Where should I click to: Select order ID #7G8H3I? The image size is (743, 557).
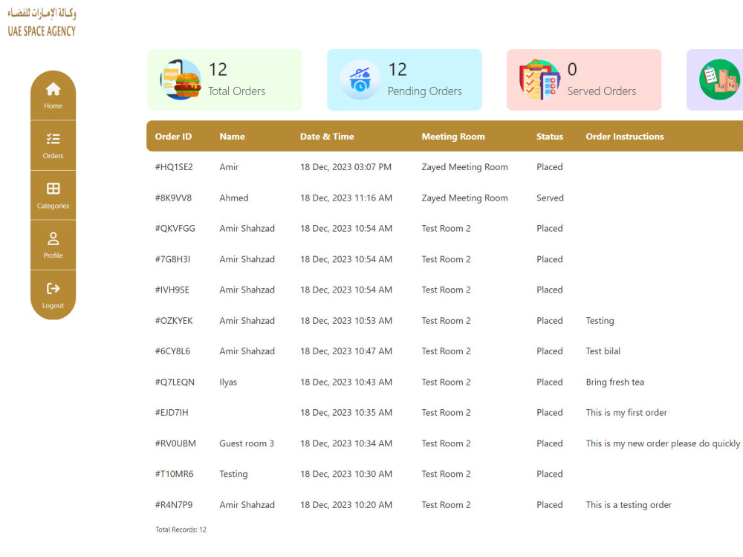(172, 259)
